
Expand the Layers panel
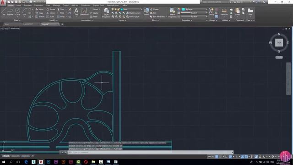pos(122,20)
